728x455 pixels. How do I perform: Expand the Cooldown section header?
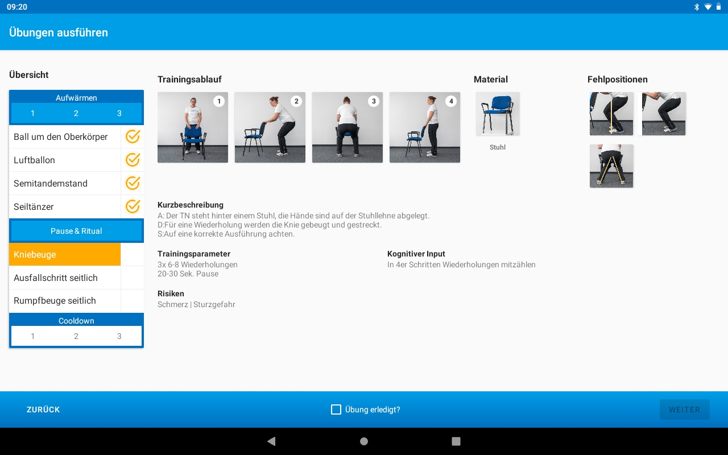coord(76,320)
